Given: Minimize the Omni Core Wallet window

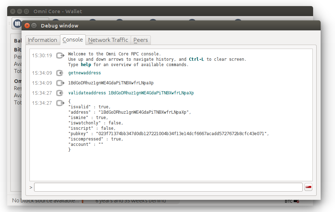Looking at the screenshot, I should pos(20,11).
